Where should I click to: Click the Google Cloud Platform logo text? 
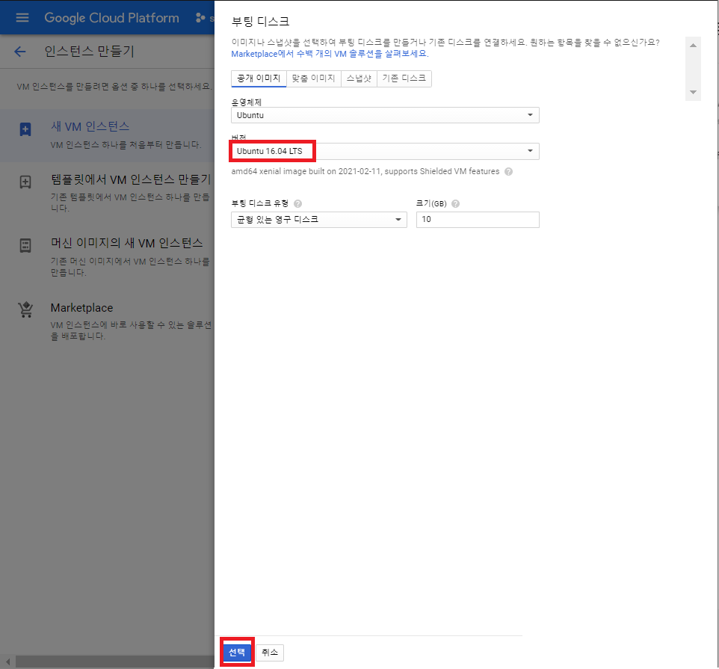point(111,18)
